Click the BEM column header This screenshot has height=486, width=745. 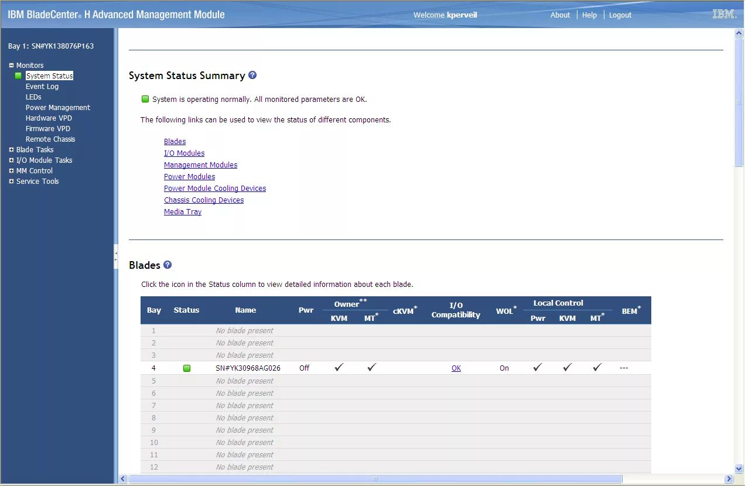[631, 310]
